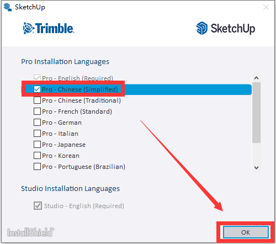The image size is (276, 244).
Task: Click the SketchUp title bar icon
Action: [x=8, y=7]
